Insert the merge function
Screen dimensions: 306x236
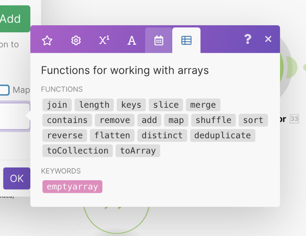203,105
